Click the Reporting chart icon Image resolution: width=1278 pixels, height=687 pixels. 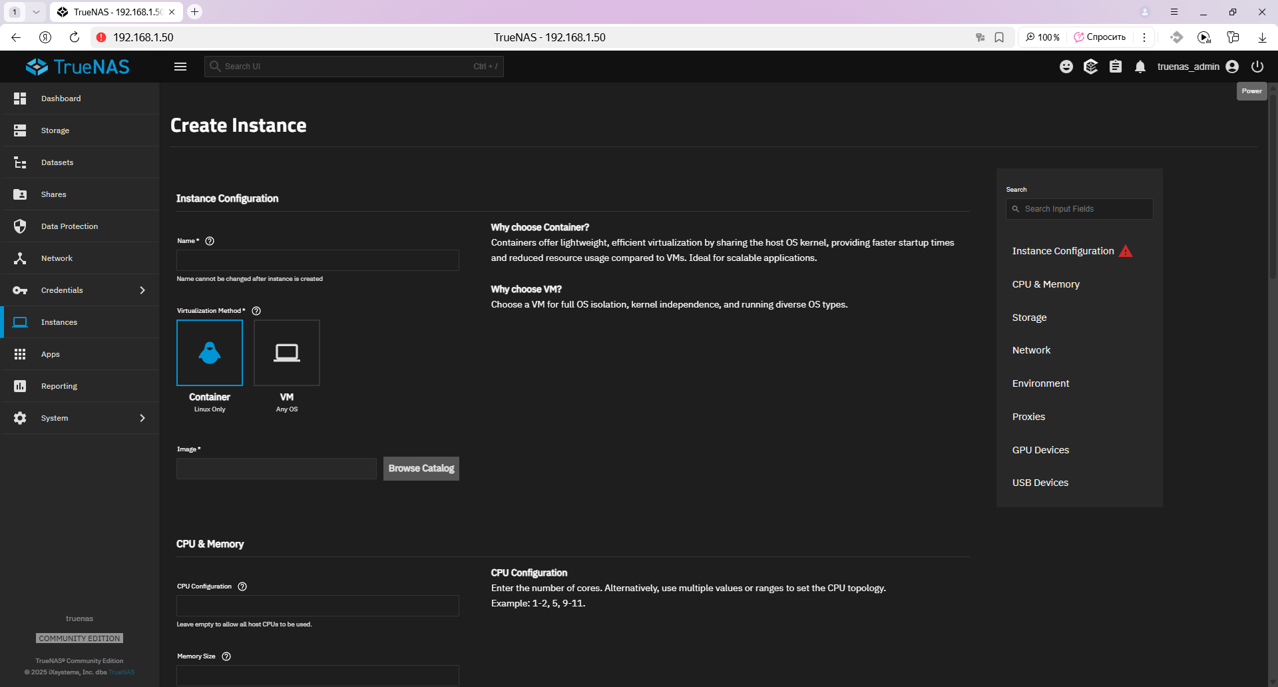click(20, 386)
